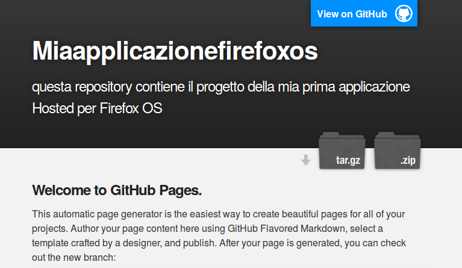Click the GitHub octocat logo icon
462x268 pixels.
(404, 13)
